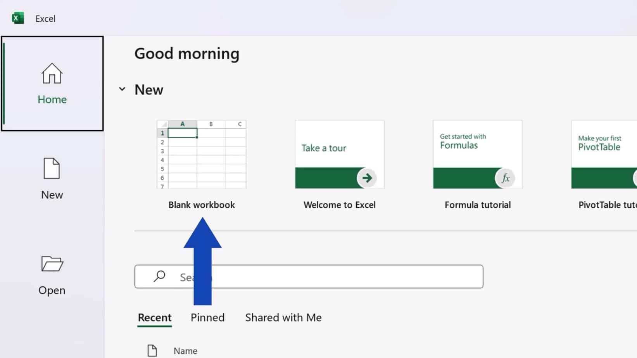Click the search magnifier icon
This screenshot has height=358, width=637.
point(159,276)
